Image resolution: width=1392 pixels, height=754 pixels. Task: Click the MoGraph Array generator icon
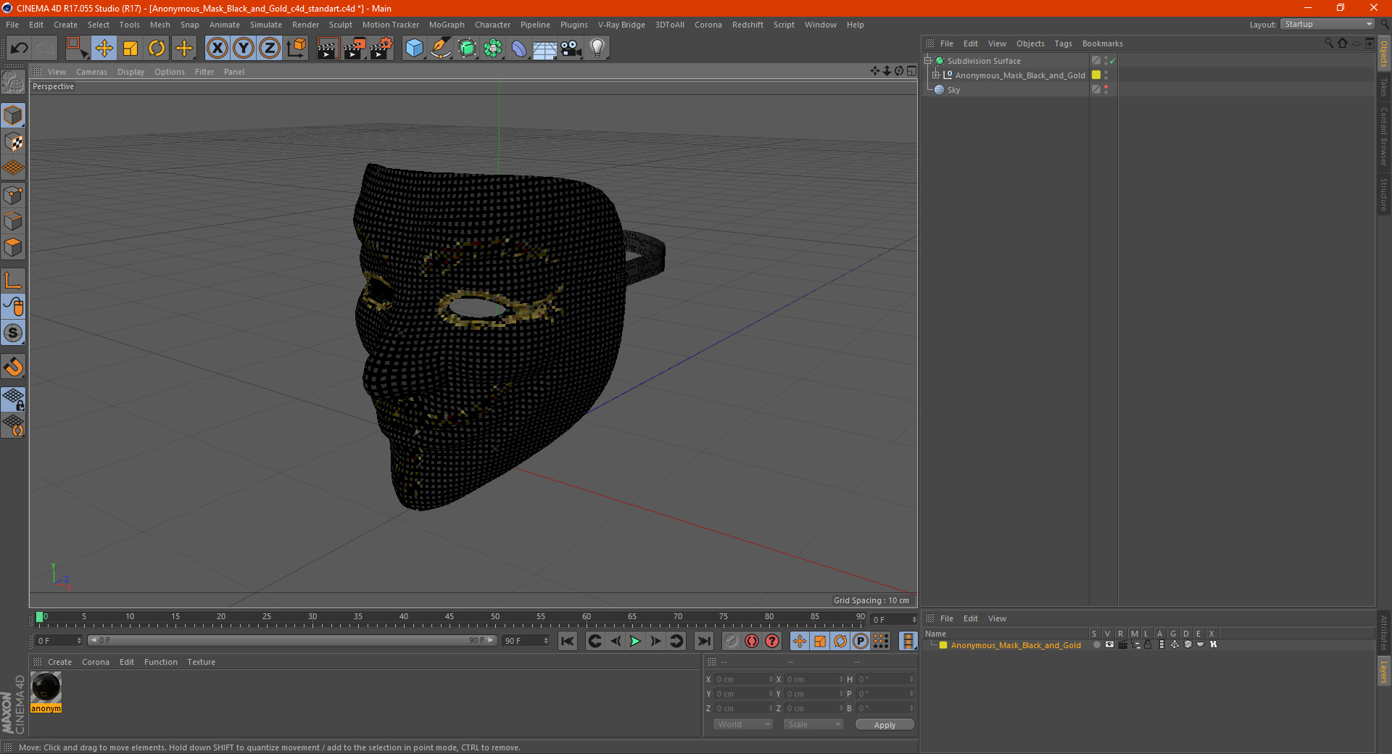pyautogui.click(x=493, y=49)
